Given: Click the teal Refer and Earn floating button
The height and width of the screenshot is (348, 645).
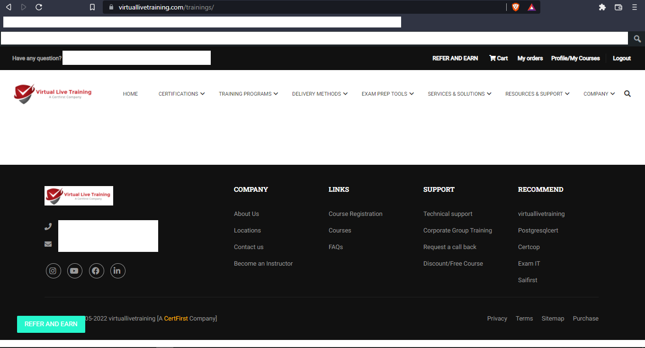Looking at the screenshot, I should coord(51,324).
